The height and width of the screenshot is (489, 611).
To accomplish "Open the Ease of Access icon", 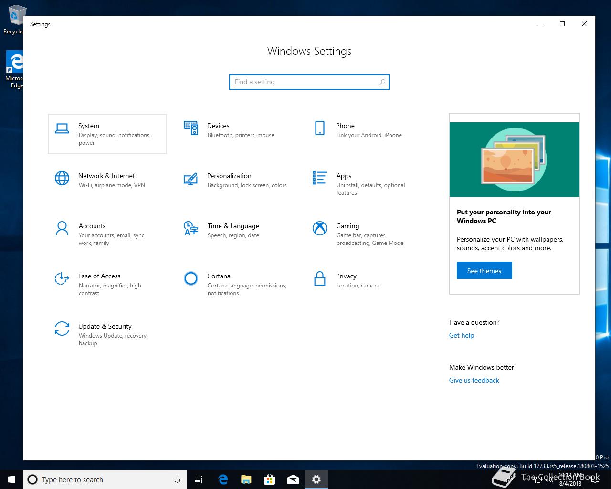I will coord(62,278).
